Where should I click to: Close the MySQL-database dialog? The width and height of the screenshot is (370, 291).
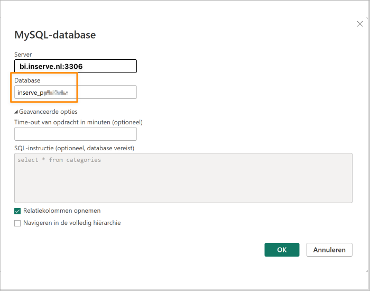coord(359,24)
